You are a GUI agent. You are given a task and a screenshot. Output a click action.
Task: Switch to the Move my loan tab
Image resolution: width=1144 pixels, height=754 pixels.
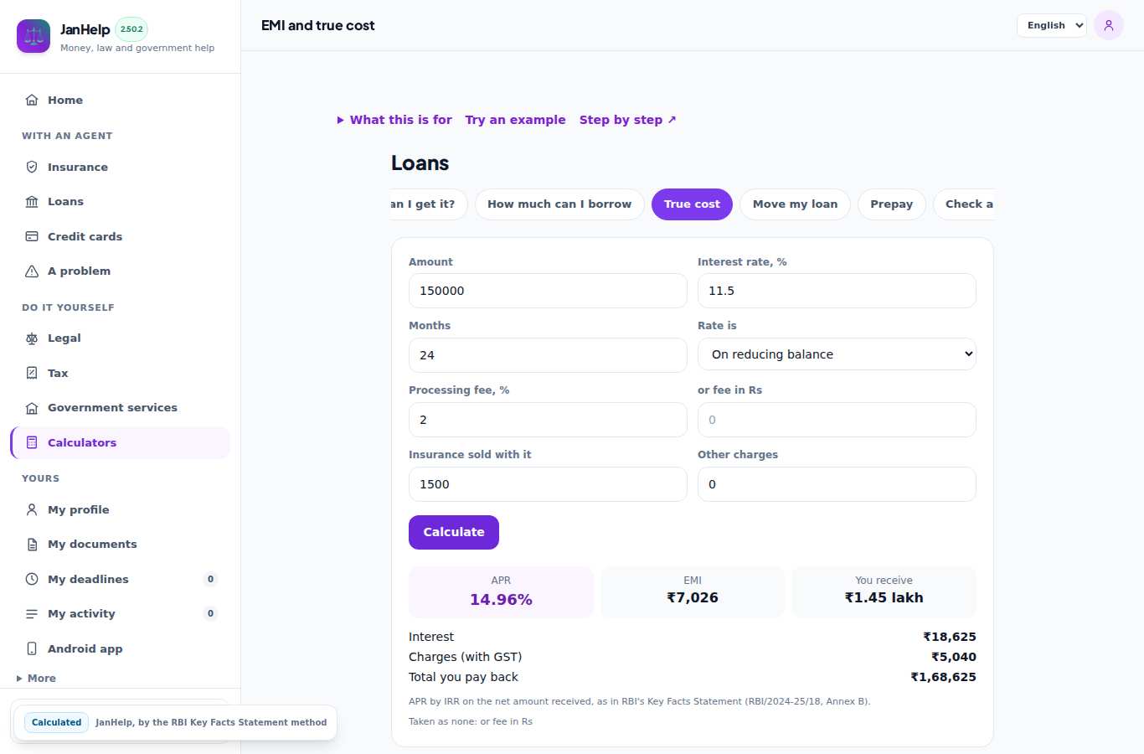pos(795,204)
